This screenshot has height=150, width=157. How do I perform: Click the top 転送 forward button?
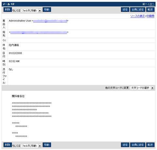click(x=150, y=9)
